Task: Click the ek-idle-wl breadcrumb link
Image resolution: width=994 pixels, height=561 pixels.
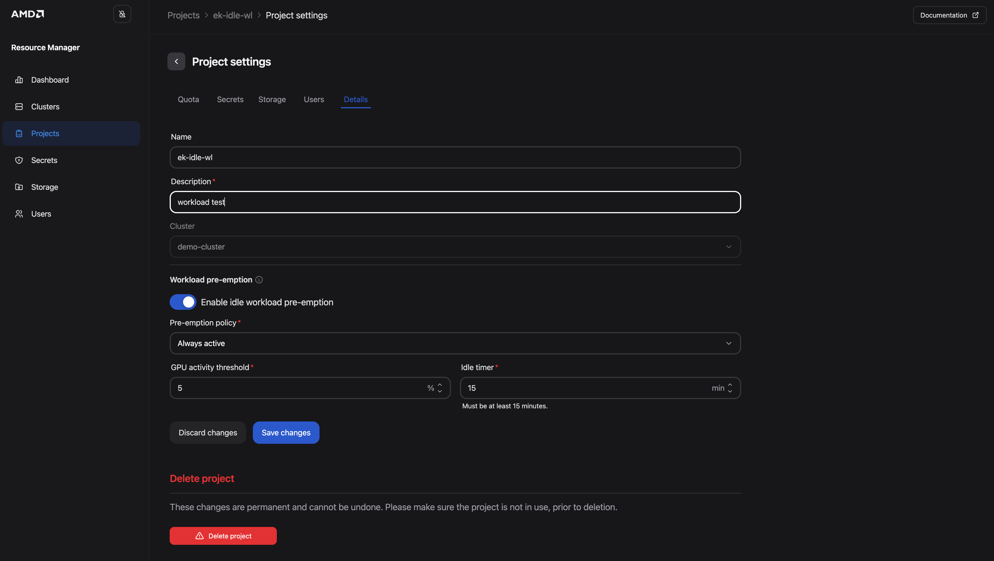Action: tap(233, 15)
